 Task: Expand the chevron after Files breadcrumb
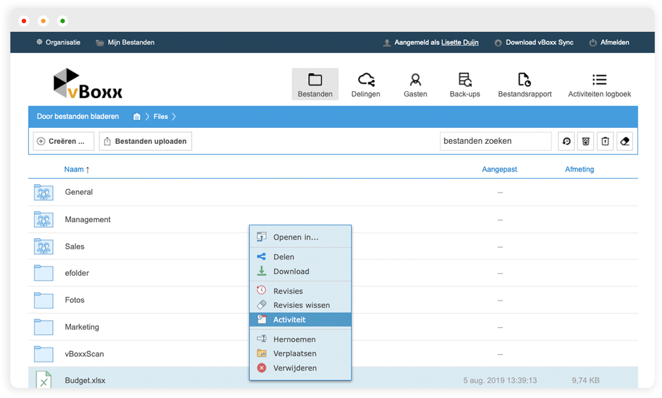tap(174, 117)
